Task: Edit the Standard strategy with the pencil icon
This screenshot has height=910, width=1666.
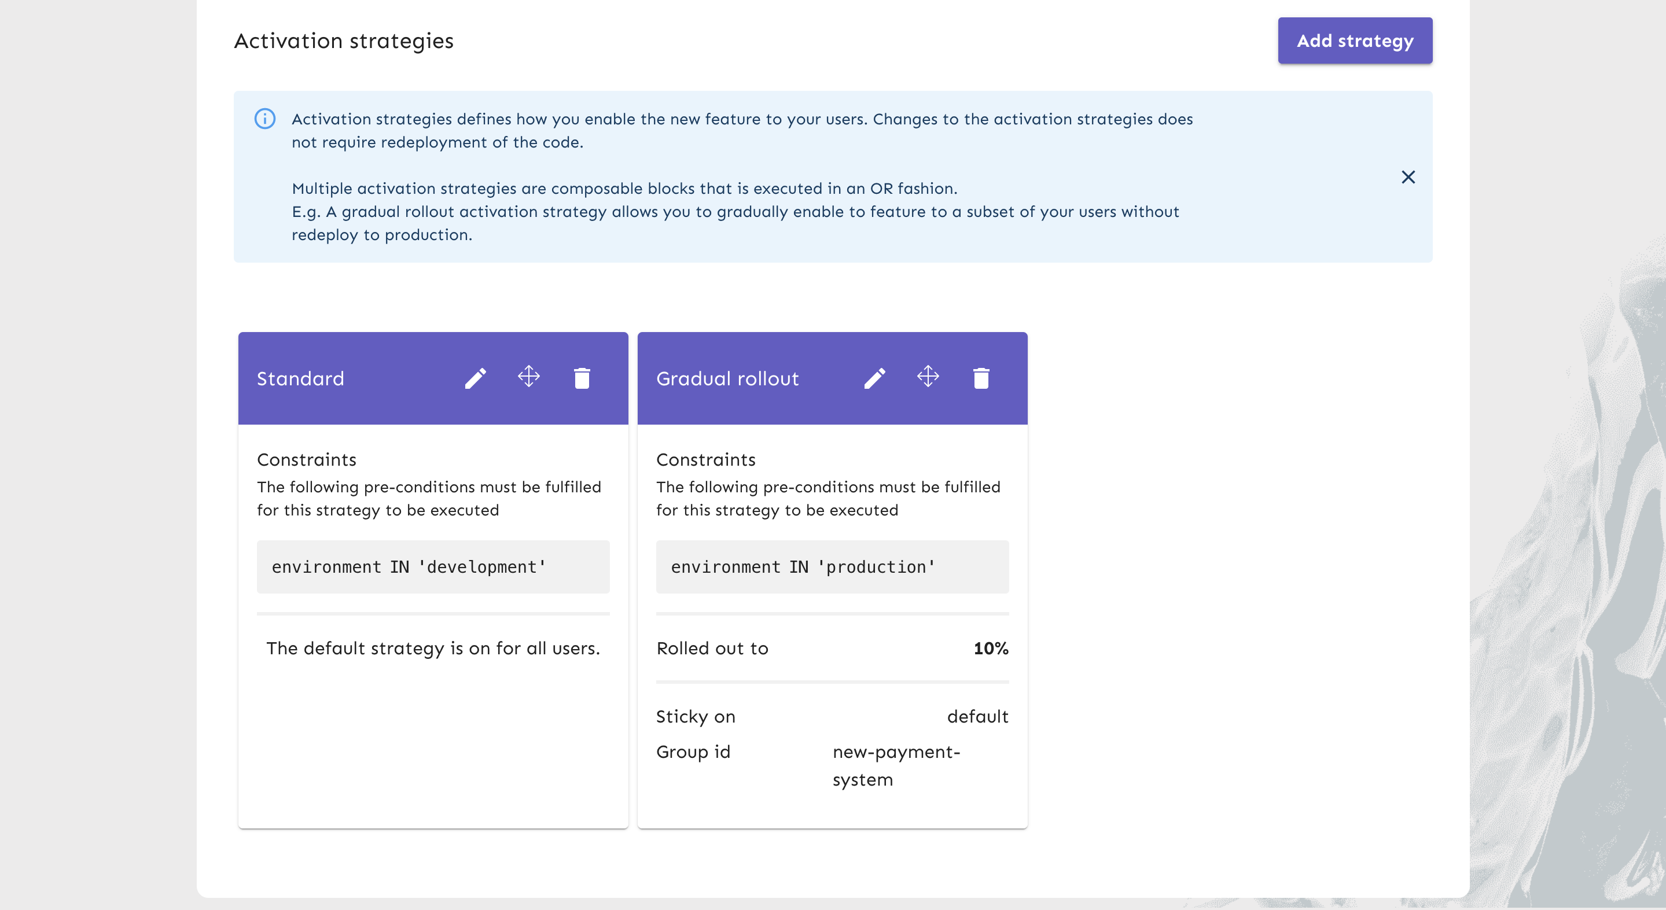Action: coord(475,378)
